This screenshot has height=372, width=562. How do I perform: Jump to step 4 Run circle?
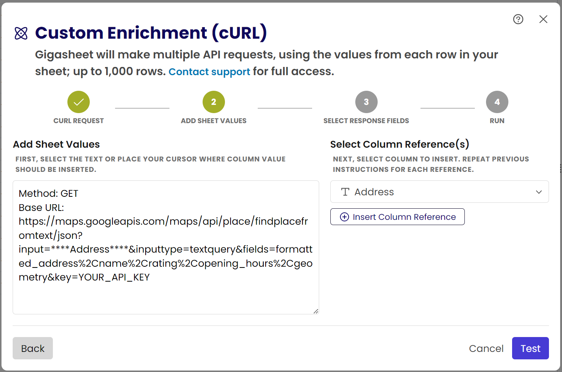tap(497, 102)
